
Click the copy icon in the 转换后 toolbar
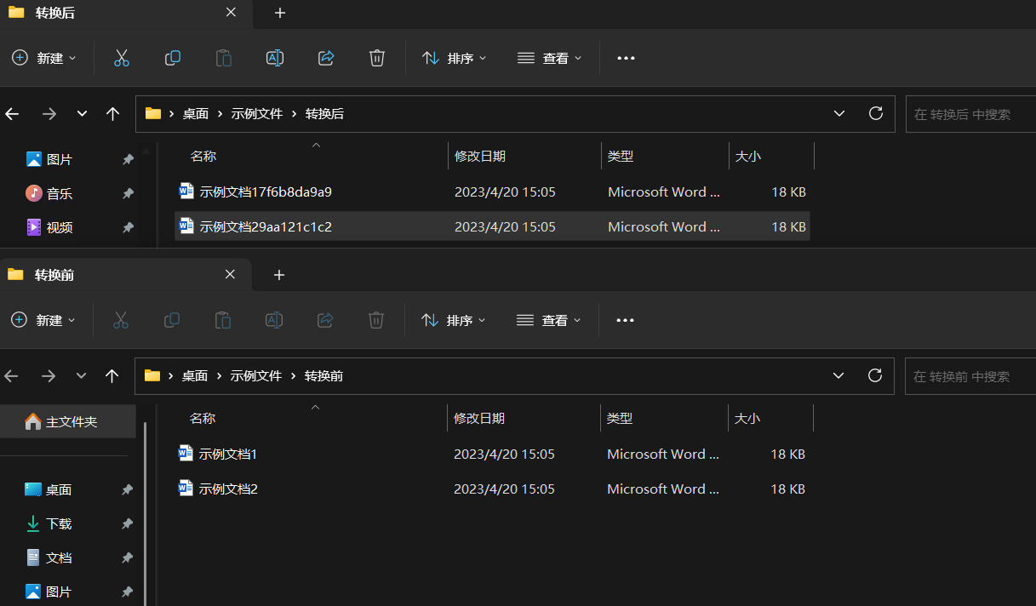(173, 58)
